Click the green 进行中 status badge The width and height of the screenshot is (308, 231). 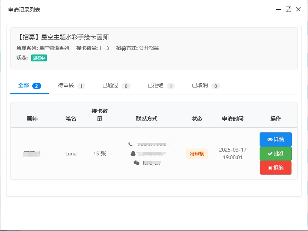pos(39,58)
